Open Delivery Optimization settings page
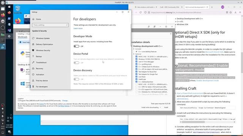This screenshot has height=136, width=243. click(44, 44)
